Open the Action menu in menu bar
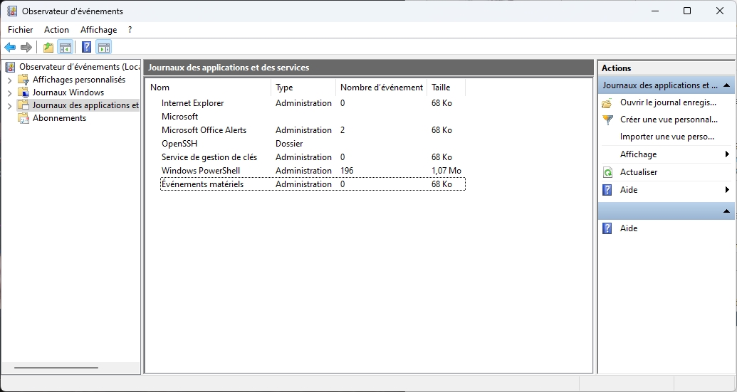Screen dimensions: 737x392 pos(56,30)
